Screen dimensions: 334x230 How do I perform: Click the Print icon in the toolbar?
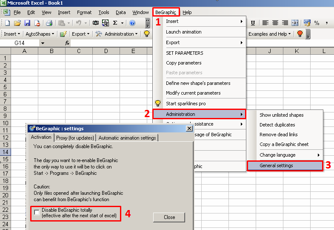point(49,23)
